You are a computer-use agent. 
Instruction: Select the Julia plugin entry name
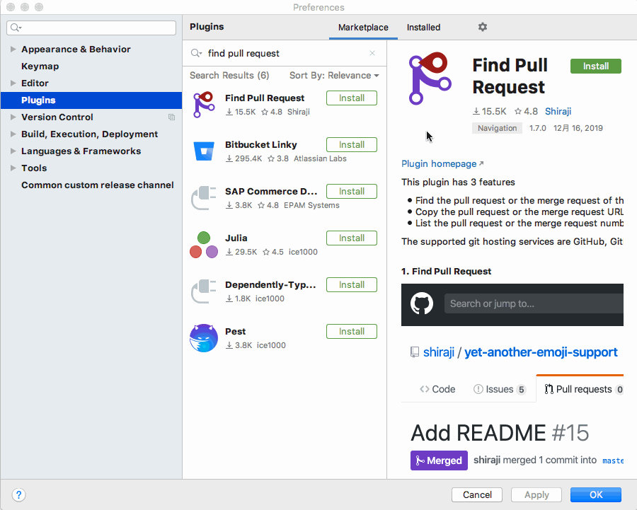[236, 238]
